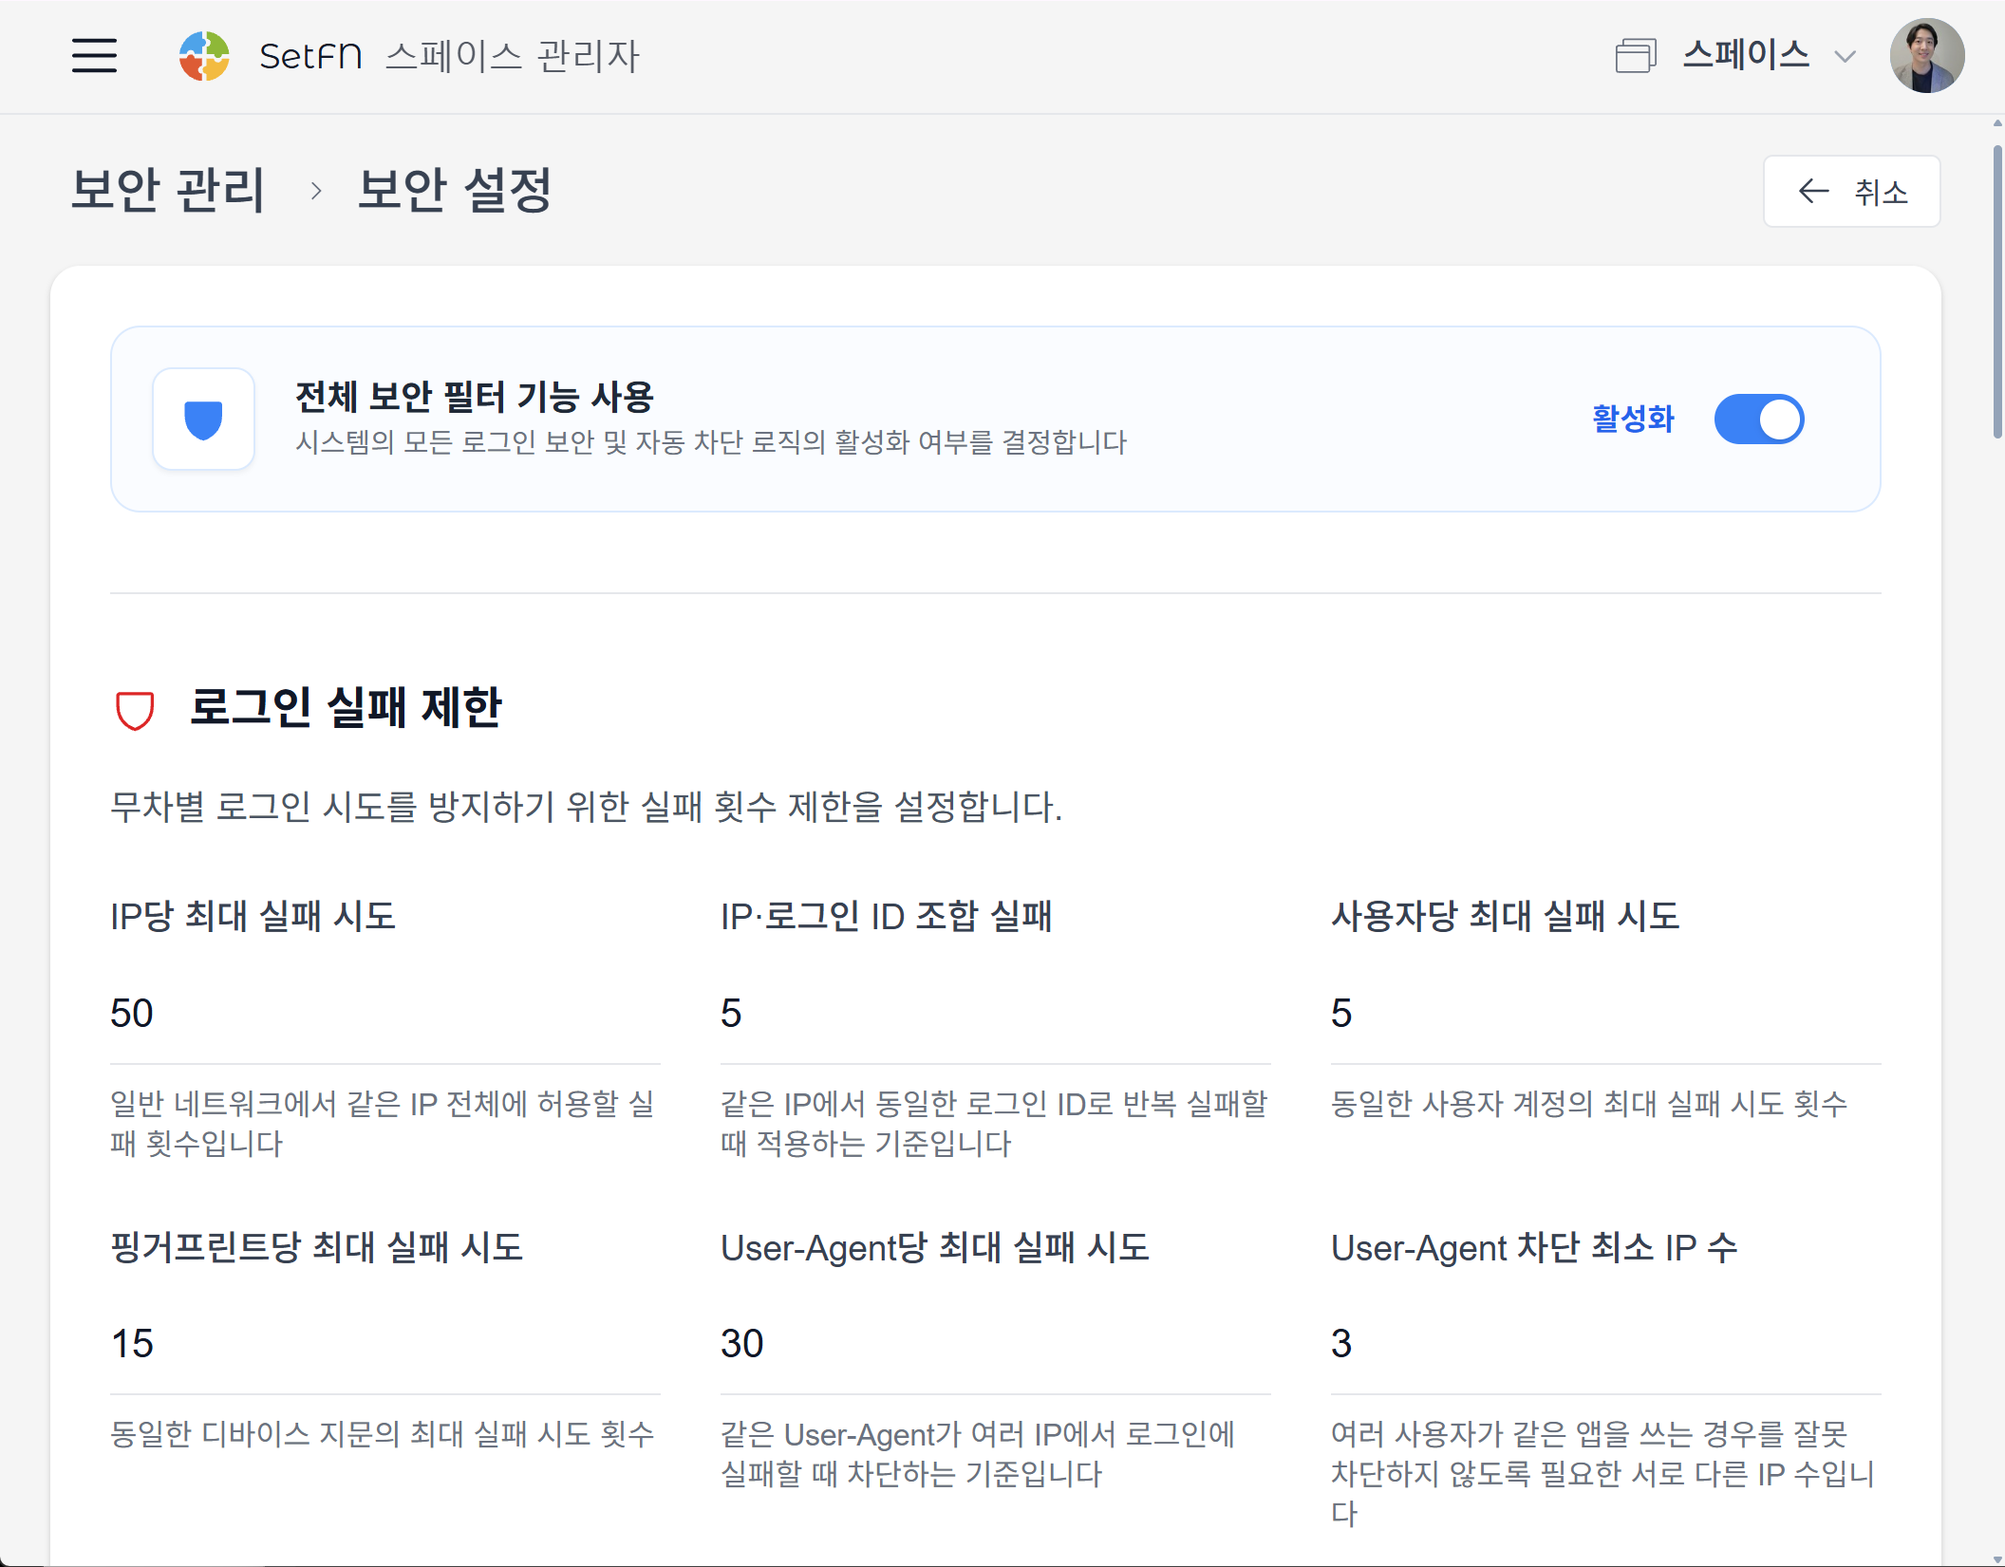Edit the IP·로그인 ID 조합 실패 field

click(995, 1014)
